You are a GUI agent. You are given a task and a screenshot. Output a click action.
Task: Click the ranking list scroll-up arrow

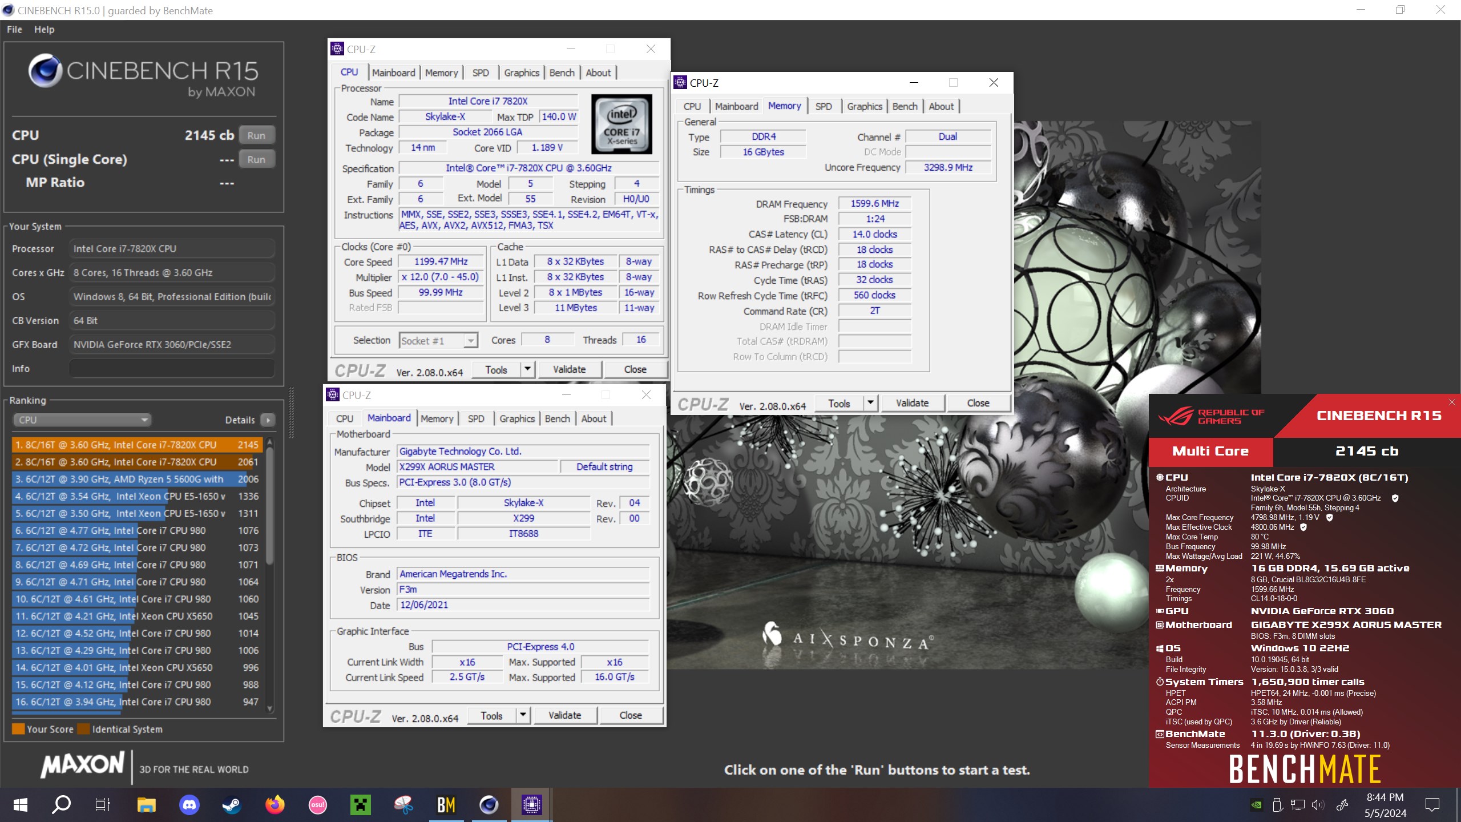(270, 442)
